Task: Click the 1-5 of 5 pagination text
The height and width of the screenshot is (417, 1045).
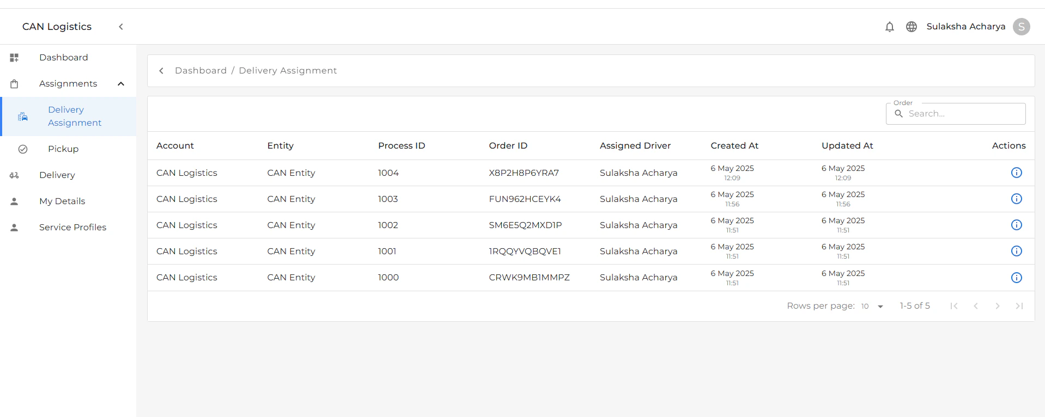Action: coord(915,306)
